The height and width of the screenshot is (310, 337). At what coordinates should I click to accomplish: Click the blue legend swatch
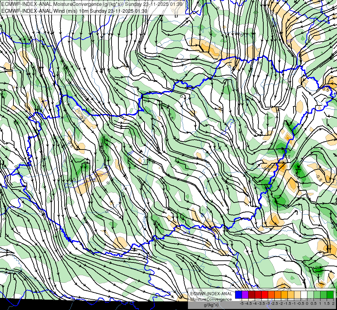(239, 294)
